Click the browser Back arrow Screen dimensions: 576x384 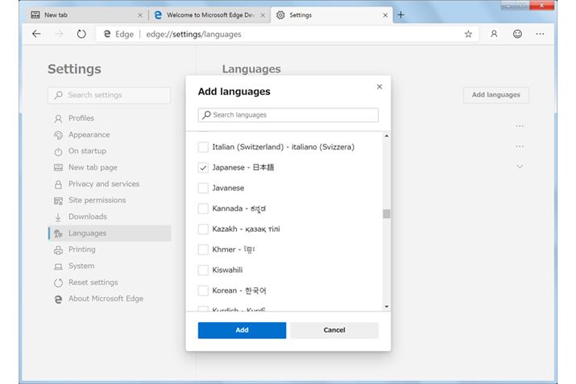[36, 34]
